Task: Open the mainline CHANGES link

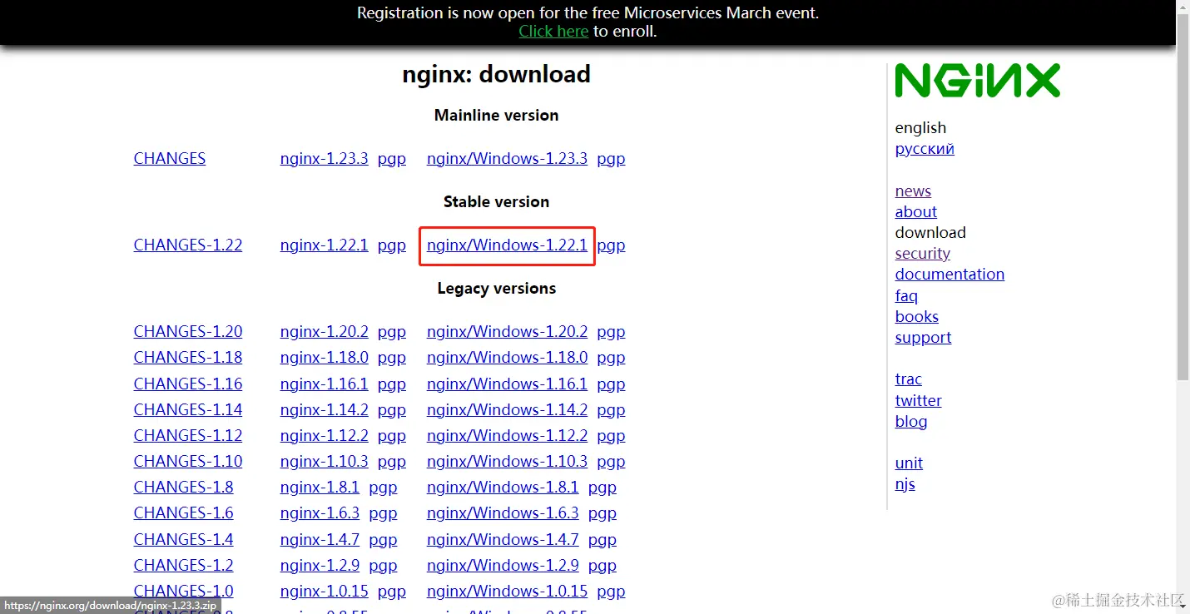Action: tap(170, 159)
